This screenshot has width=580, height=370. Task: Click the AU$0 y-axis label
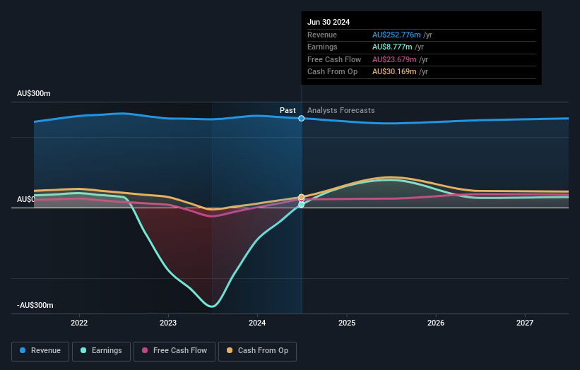tap(26, 199)
